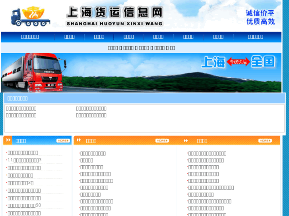Viewport: 289px width, 216px height.
Task: Click the red 专线快运 double-arrow badge
Action: (238, 61)
